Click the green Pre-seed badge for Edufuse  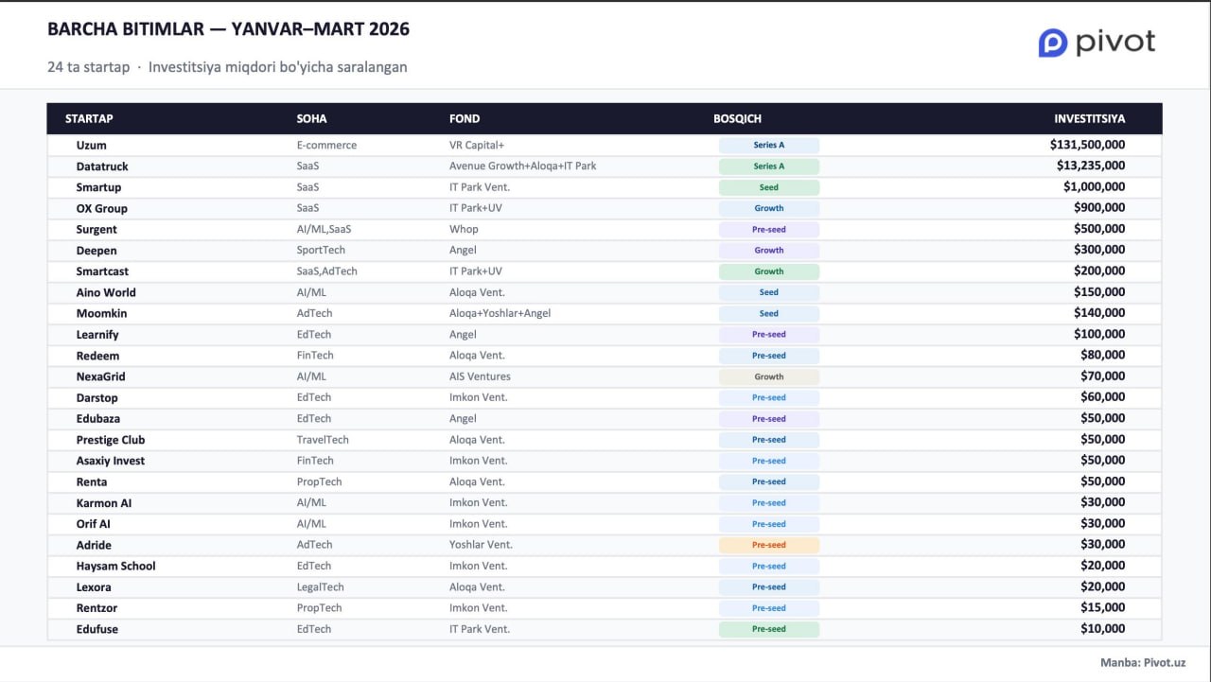pos(768,629)
